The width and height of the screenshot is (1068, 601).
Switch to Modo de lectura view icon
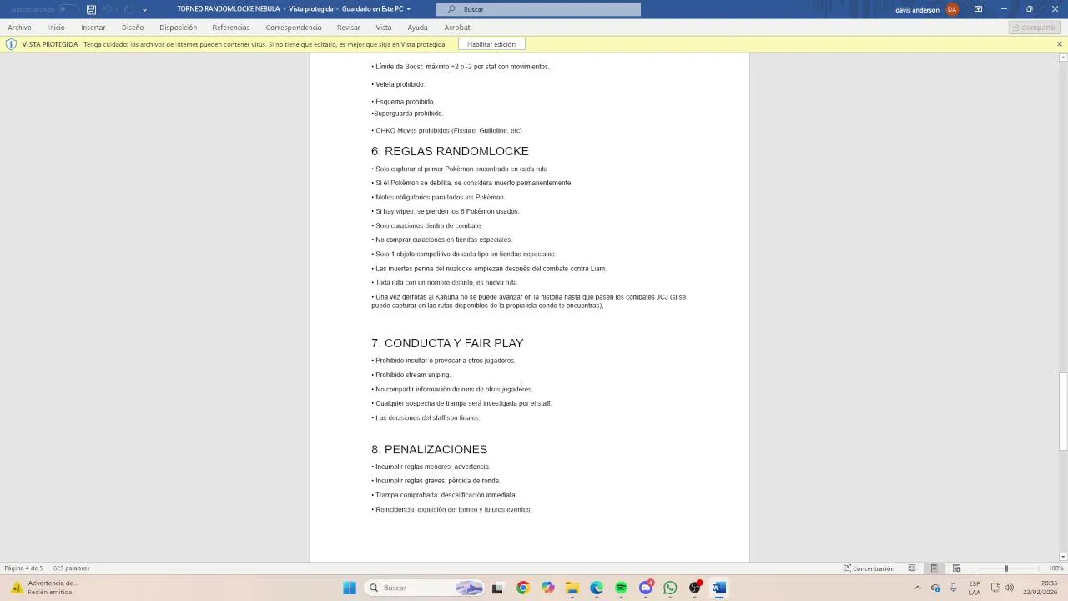(x=912, y=568)
